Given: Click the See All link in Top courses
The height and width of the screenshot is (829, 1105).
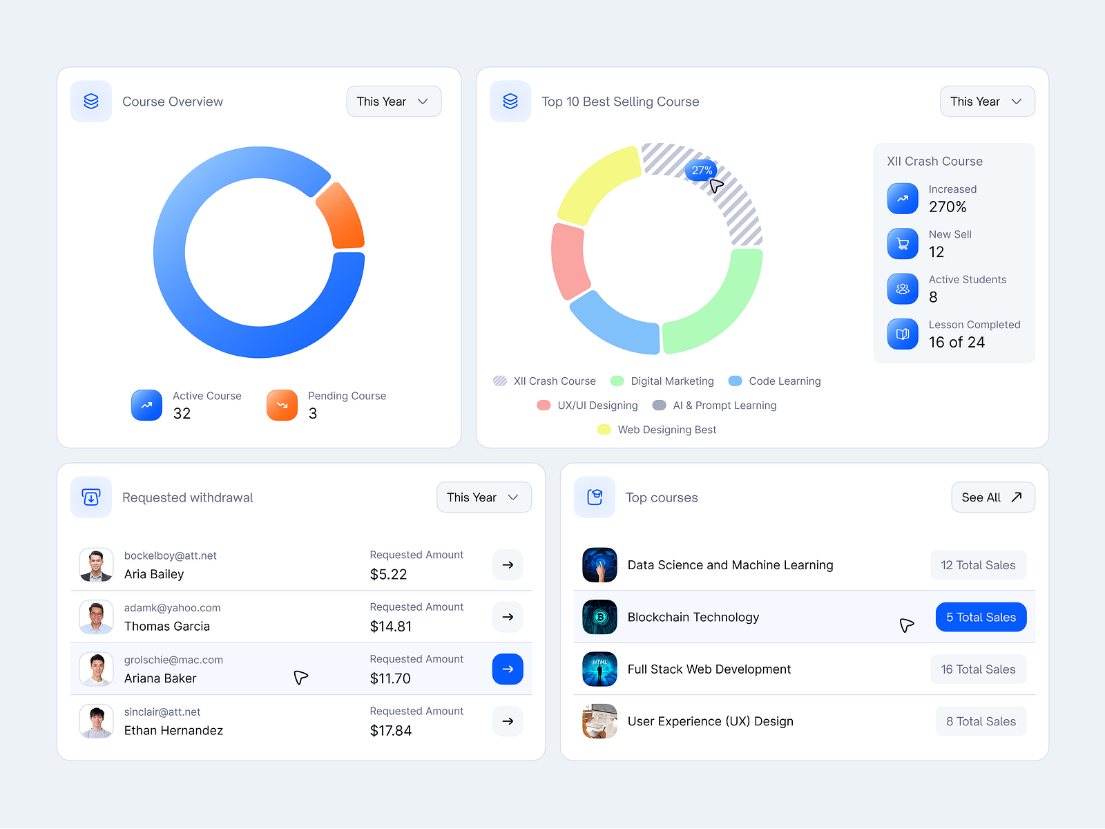Looking at the screenshot, I should point(992,497).
